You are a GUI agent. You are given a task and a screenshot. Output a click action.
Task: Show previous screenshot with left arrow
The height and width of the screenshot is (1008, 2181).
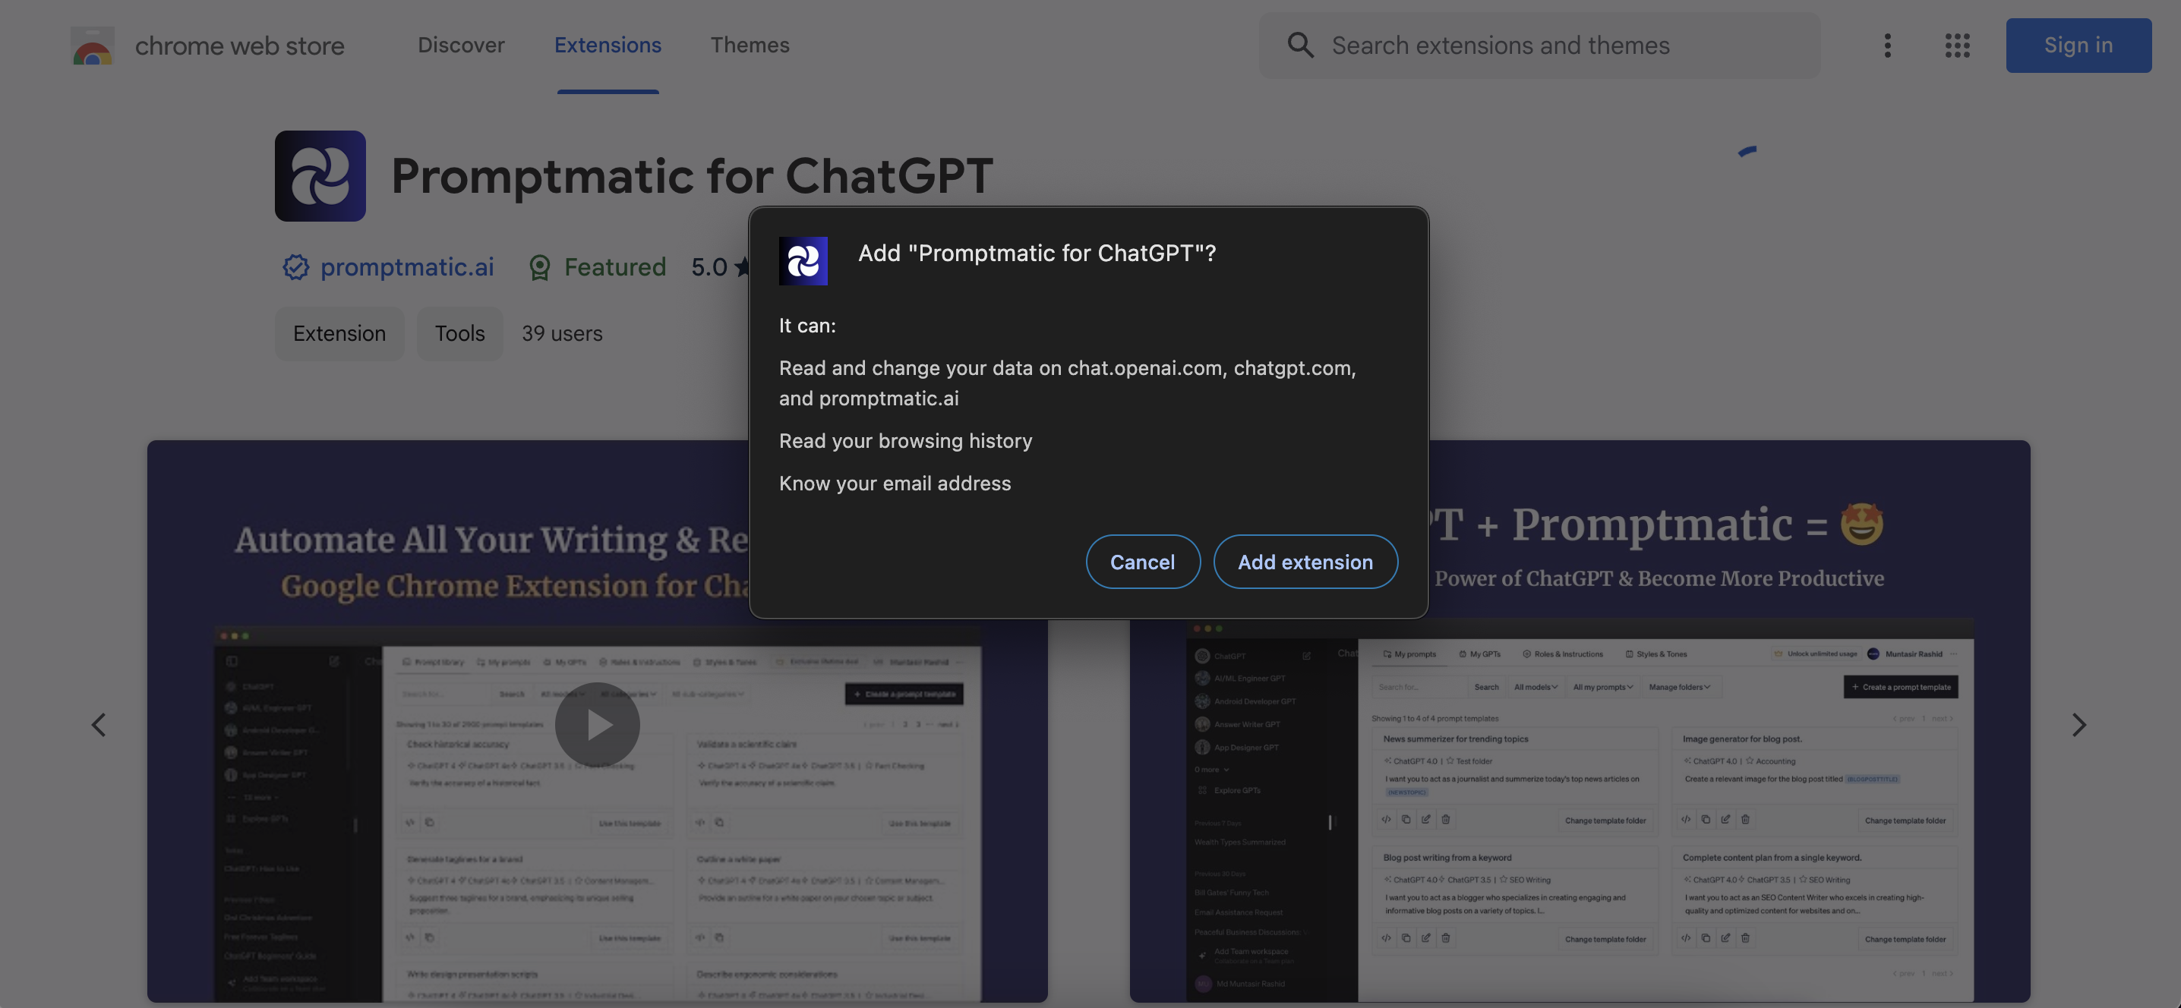99,724
